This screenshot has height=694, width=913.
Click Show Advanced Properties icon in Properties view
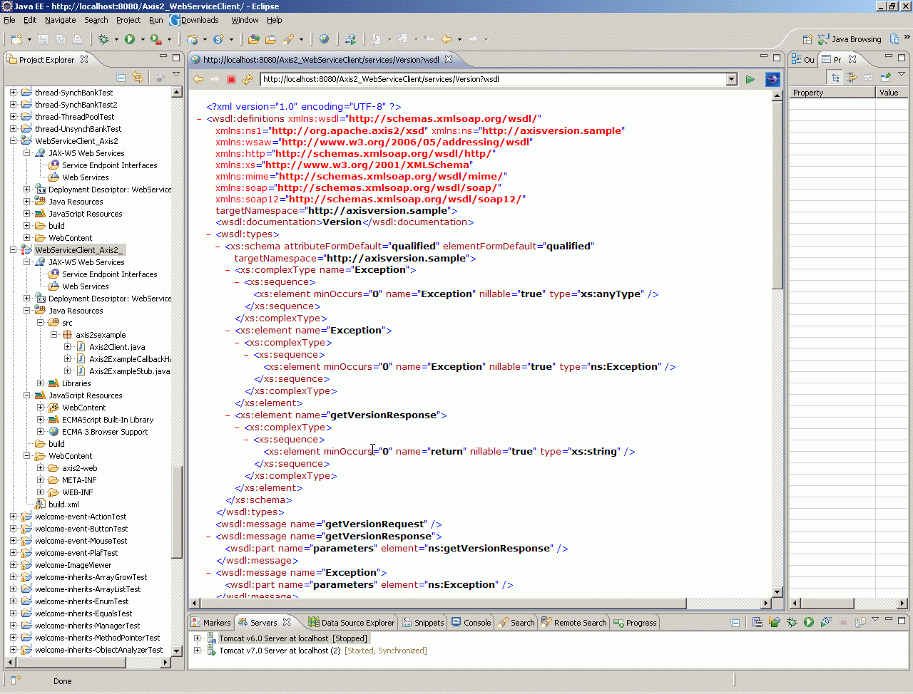[x=852, y=77]
